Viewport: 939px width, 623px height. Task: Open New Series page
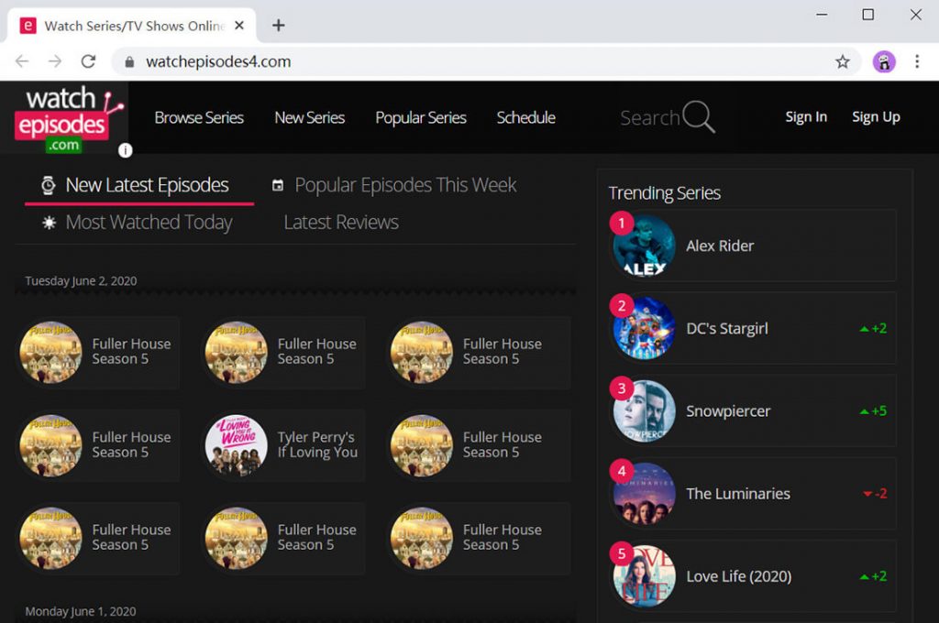tap(310, 117)
